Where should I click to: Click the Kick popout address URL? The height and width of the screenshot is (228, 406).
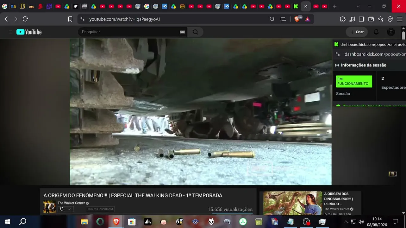[x=375, y=54]
